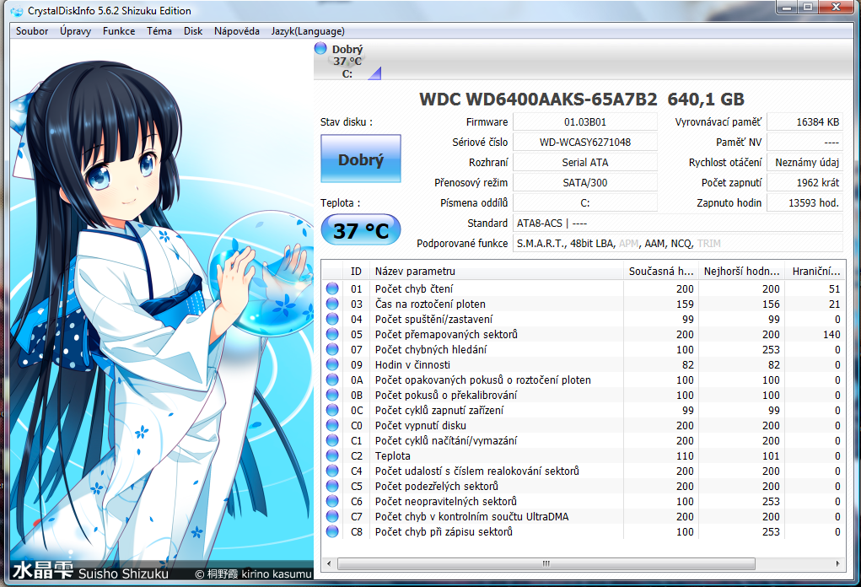The width and height of the screenshot is (861, 587).
Task: Open the Jazyk(Language) menu
Action: (x=308, y=31)
